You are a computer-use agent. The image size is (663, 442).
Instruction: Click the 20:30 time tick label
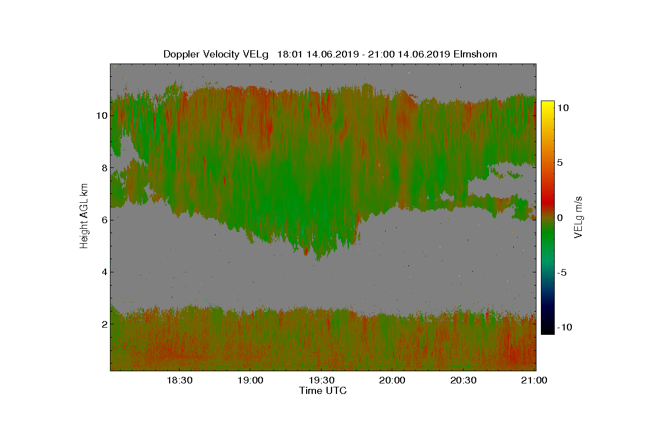(x=464, y=380)
